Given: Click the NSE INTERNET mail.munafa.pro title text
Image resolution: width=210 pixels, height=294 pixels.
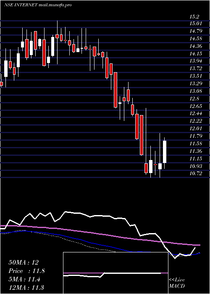Looking at the screenshot, I should click(38, 5).
